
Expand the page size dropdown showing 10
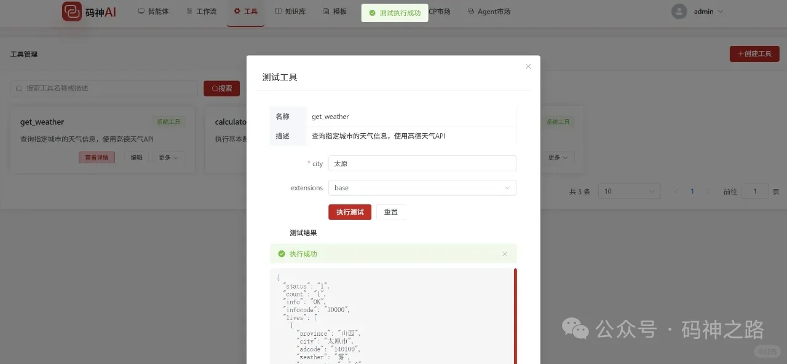pyautogui.click(x=628, y=191)
